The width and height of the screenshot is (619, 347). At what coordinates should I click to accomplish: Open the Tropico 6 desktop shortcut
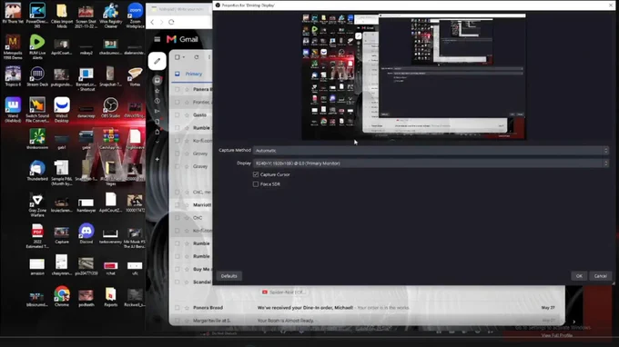click(13, 76)
